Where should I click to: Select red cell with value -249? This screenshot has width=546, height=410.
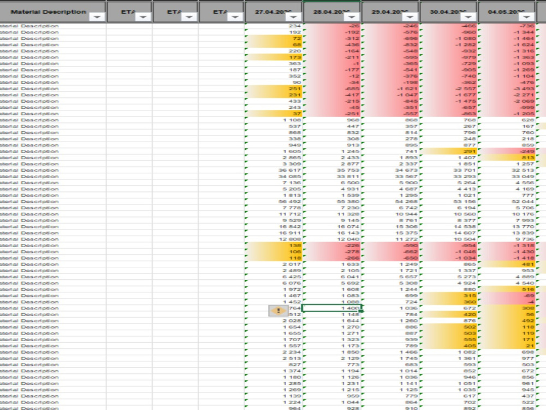tap(507, 151)
